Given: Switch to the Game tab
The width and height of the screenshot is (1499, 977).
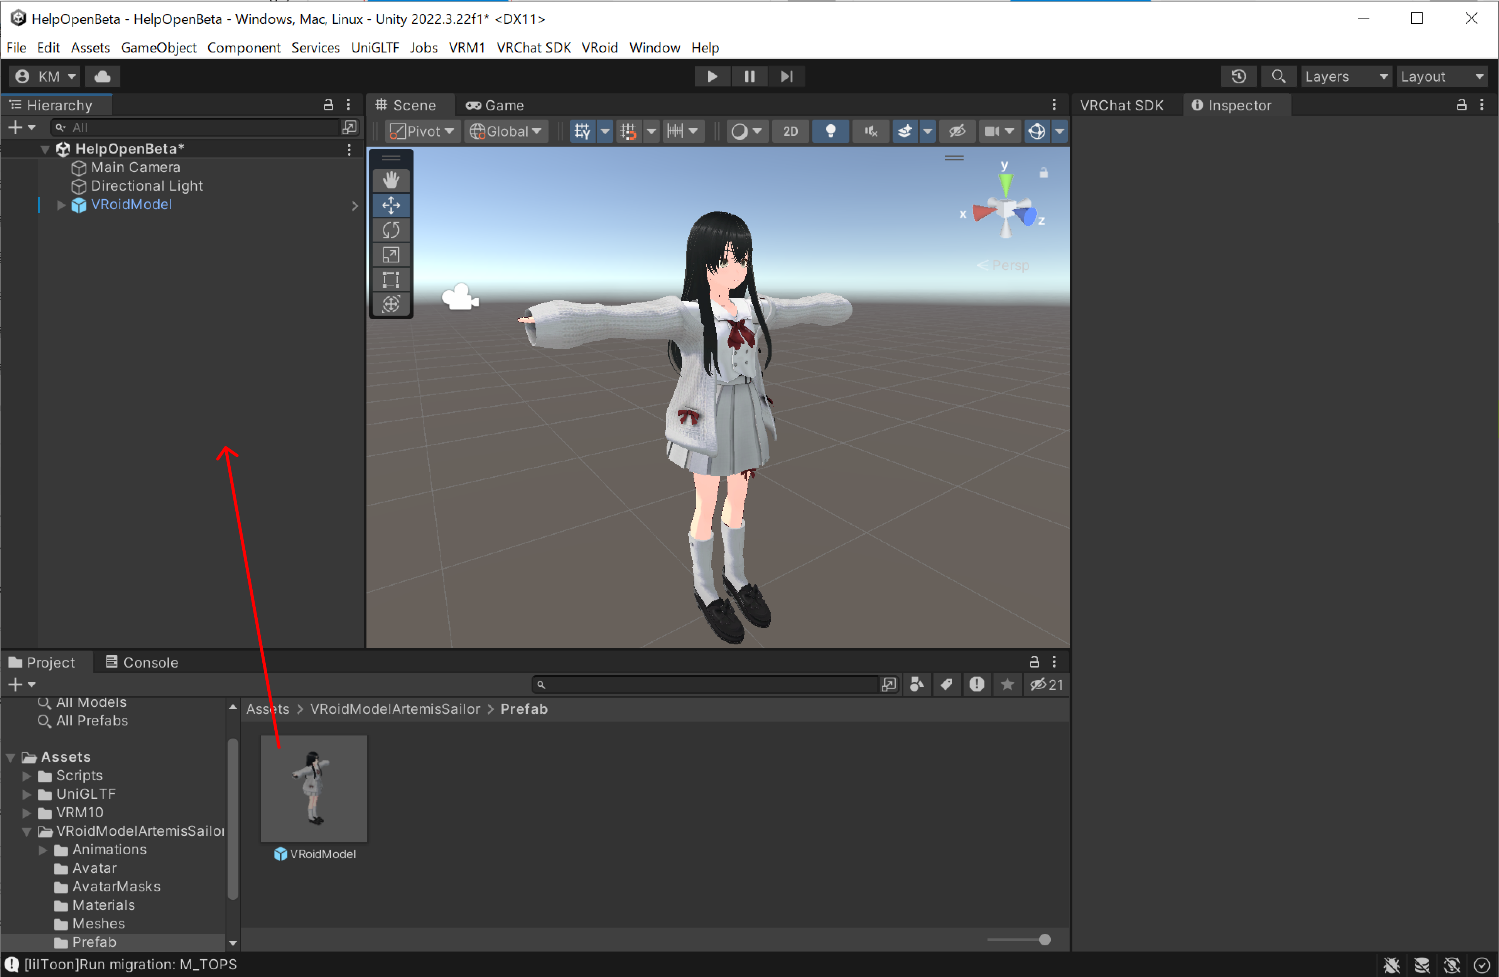Looking at the screenshot, I should tap(495, 105).
